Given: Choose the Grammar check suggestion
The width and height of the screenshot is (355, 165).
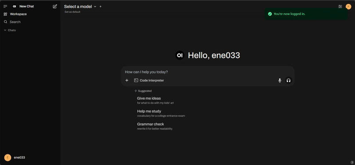Looking at the screenshot, I should click(154, 126).
